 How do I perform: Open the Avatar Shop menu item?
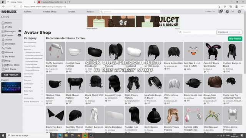[x=50, y=12]
